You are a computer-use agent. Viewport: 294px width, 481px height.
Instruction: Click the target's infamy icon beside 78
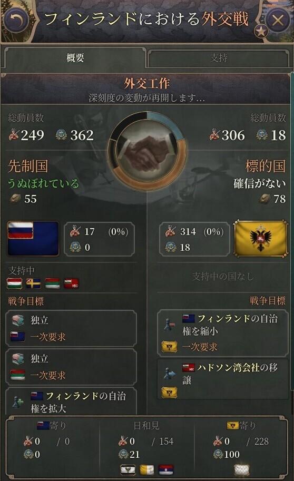(x=265, y=199)
